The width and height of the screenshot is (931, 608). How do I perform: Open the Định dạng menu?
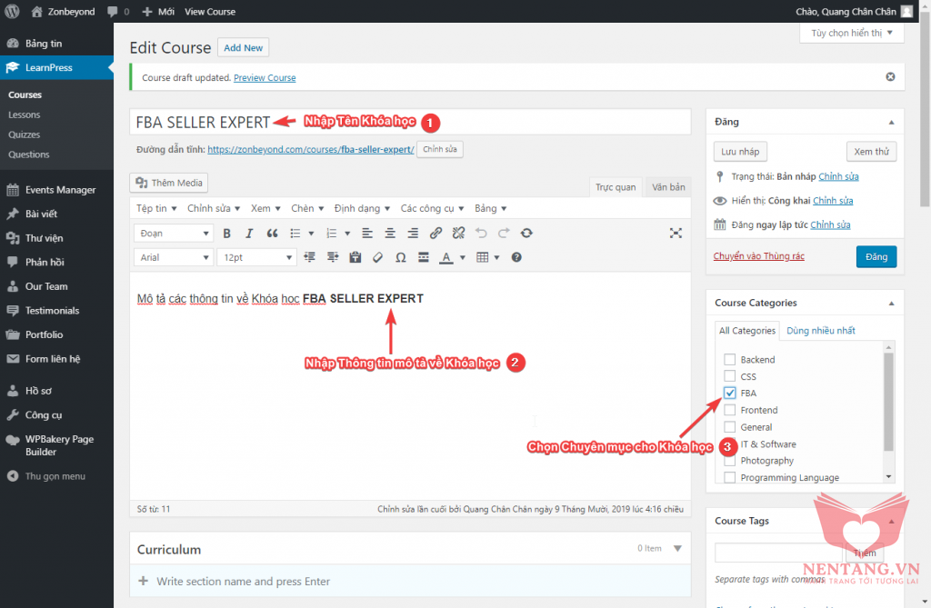coord(362,208)
